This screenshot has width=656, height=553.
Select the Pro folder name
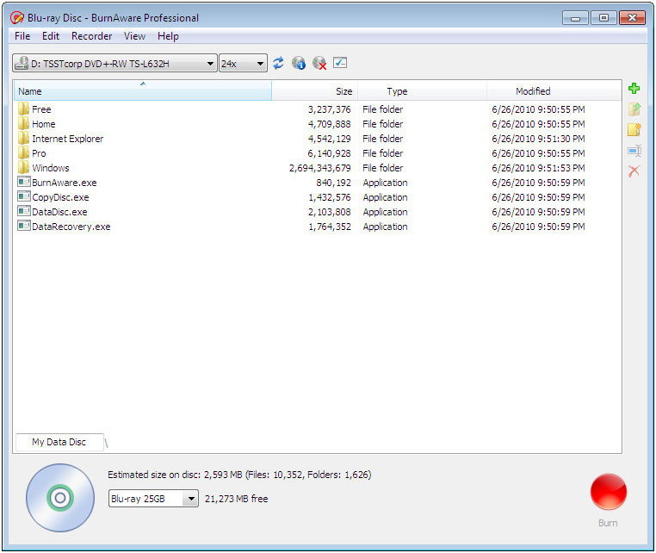(39, 153)
